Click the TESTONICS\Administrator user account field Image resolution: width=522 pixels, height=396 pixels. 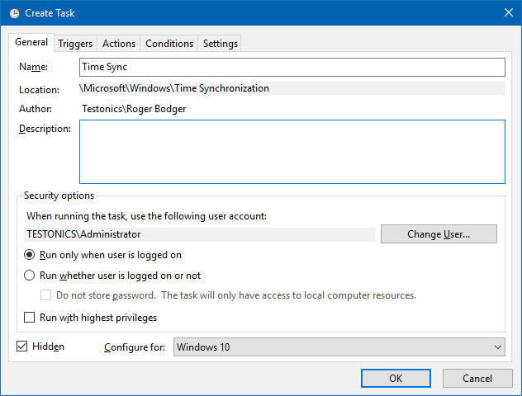coord(200,234)
